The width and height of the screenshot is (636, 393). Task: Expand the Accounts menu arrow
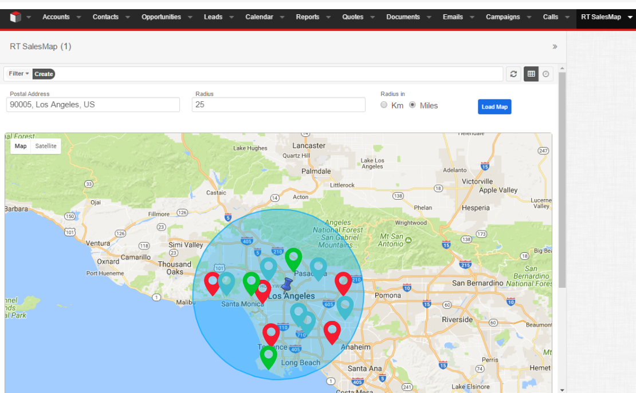point(78,17)
